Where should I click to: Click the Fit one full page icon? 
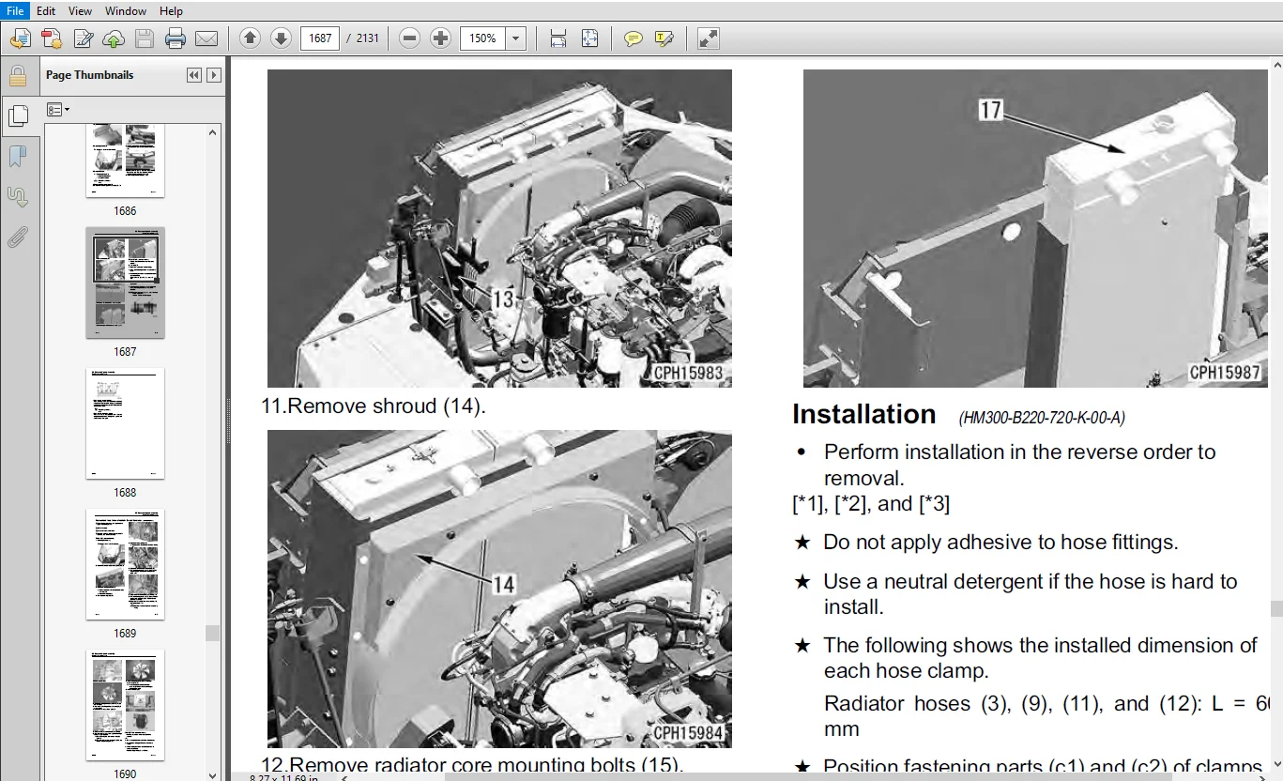(589, 38)
